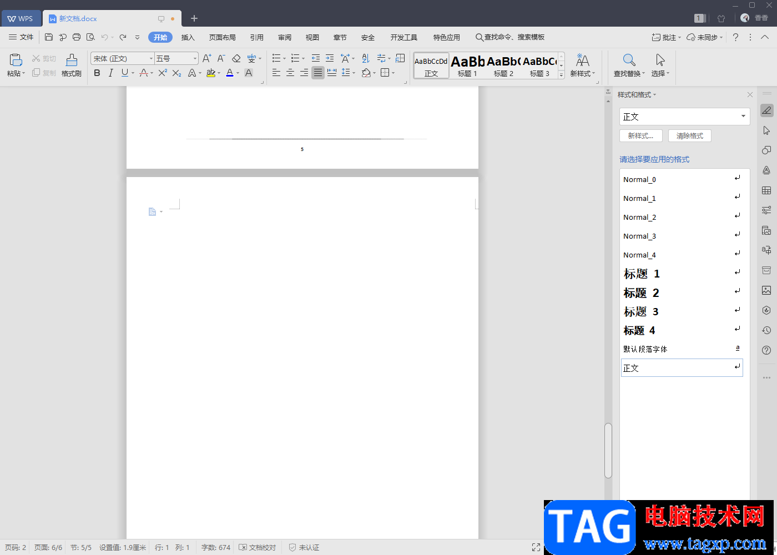Toggle character shading (A box)
The width and height of the screenshot is (777, 555).
[x=249, y=73]
